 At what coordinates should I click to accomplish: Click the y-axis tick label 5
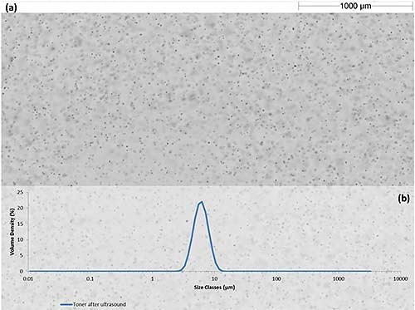[x=22, y=255]
